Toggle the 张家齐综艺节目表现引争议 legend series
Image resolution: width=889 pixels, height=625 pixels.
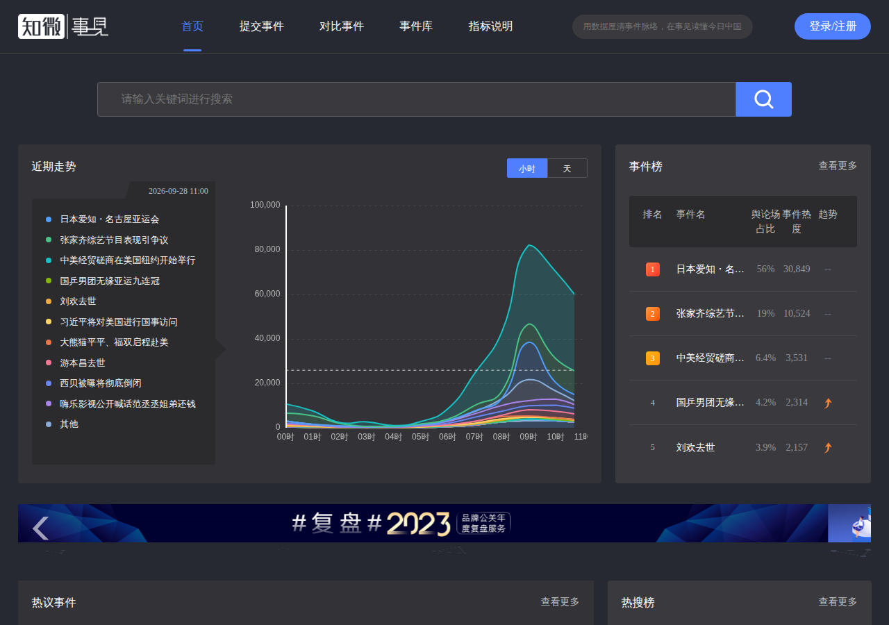(107, 240)
